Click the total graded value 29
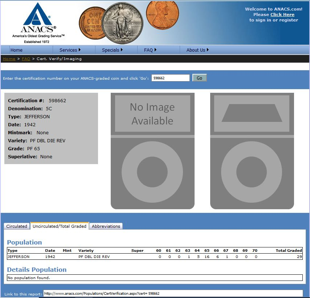This screenshot has width=310, height=298. pos(299,257)
